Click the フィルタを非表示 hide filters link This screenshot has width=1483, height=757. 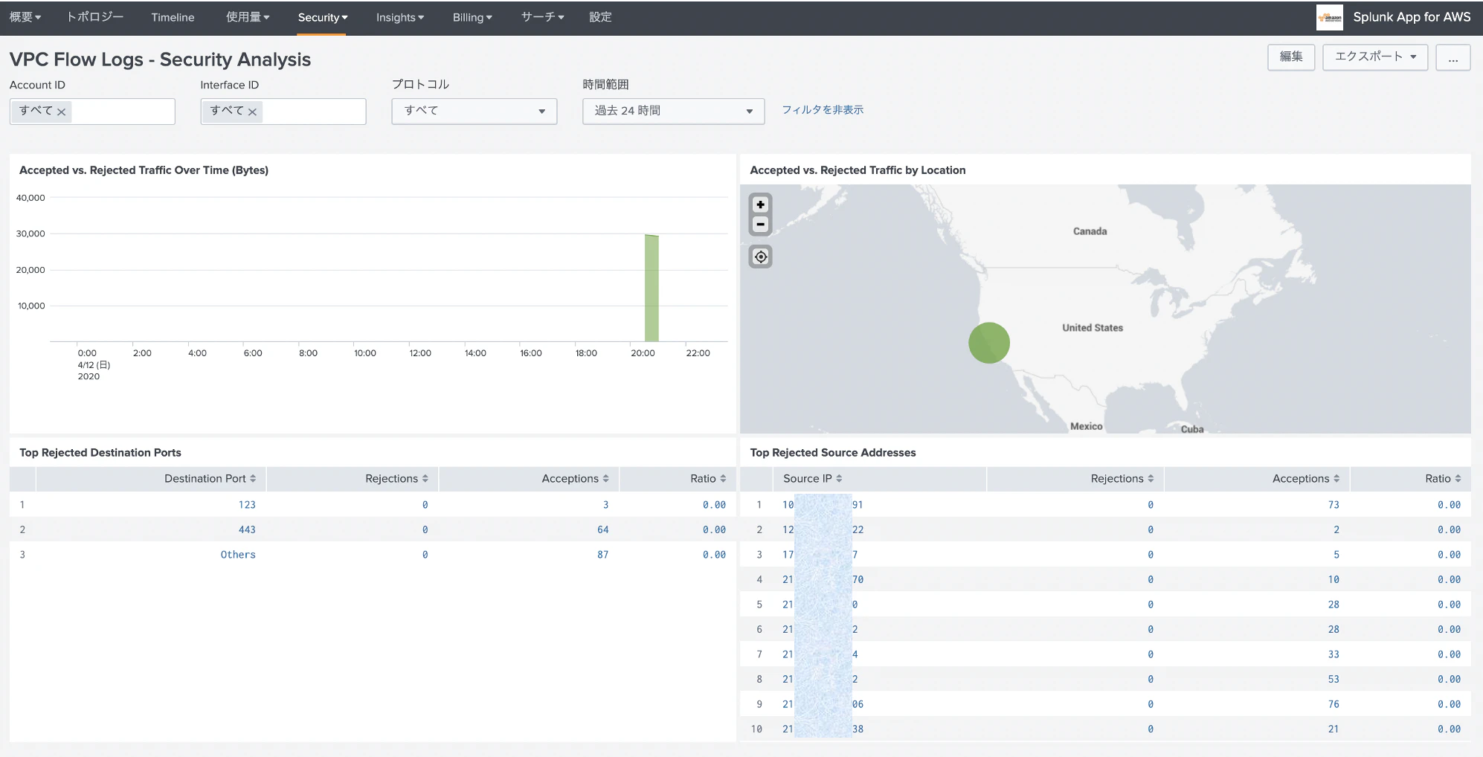point(823,110)
